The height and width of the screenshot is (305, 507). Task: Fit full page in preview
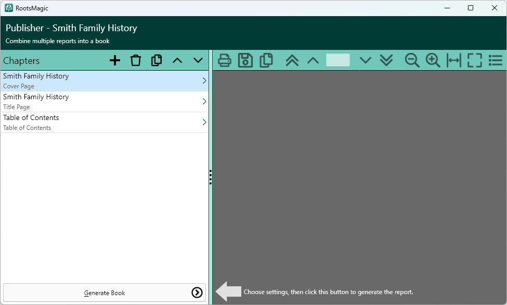pos(475,60)
